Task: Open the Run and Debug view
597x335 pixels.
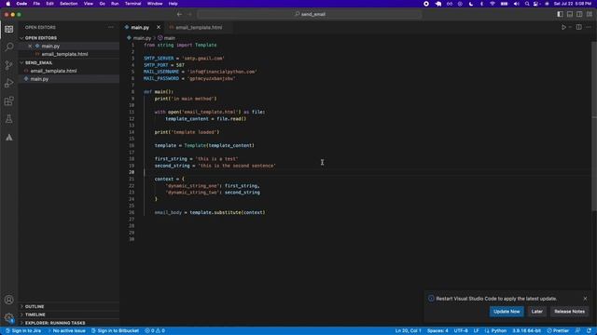Action: tap(8, 83)
